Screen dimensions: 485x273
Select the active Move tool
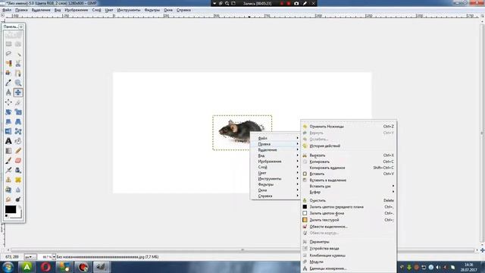(x=18, y=93)
